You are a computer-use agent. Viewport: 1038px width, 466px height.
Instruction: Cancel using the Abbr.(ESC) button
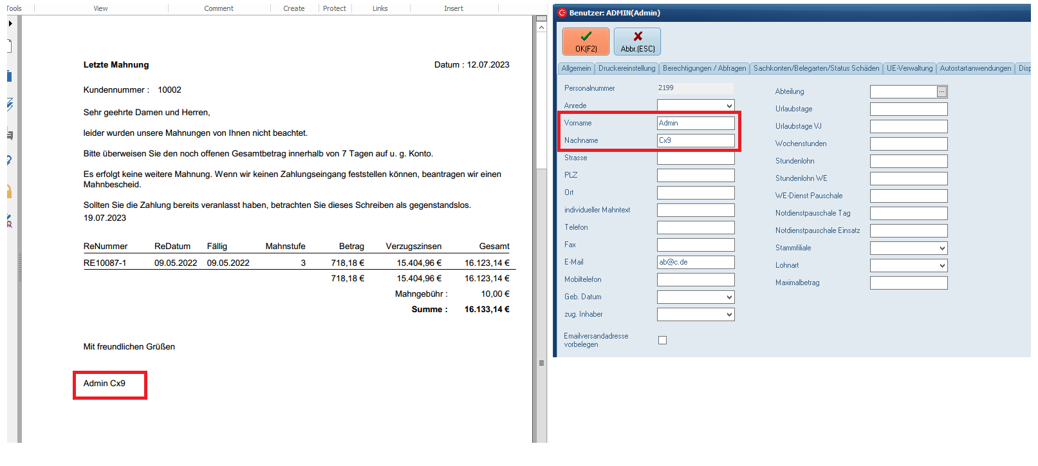click(637, 41)
